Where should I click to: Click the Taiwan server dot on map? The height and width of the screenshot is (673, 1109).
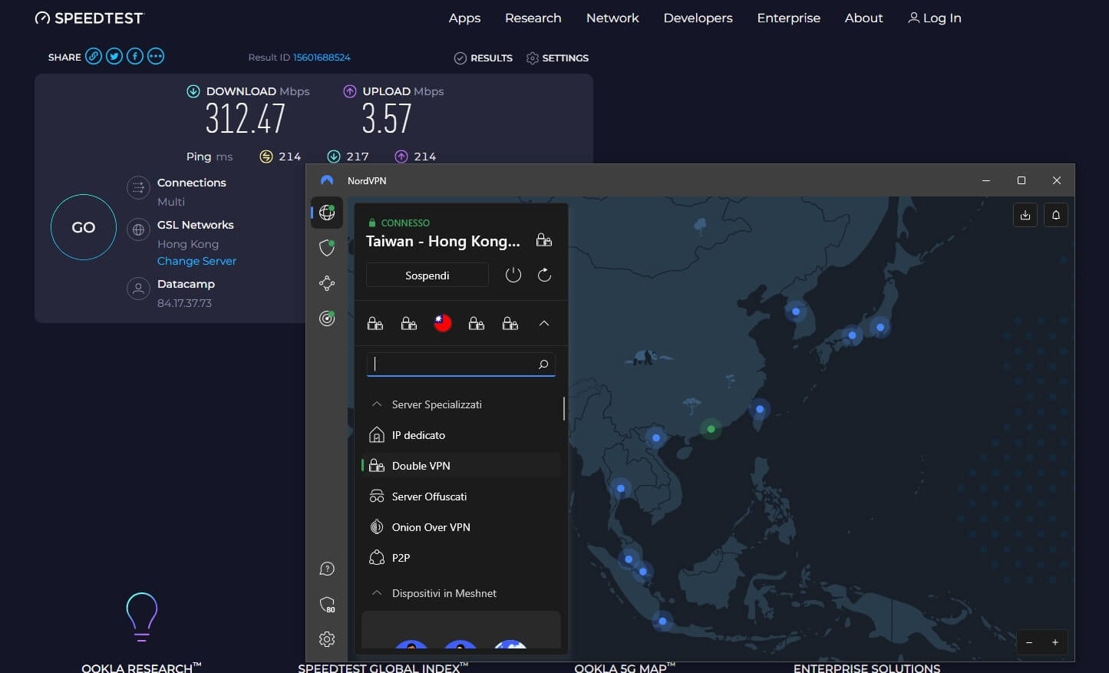[x=760, y=409]
